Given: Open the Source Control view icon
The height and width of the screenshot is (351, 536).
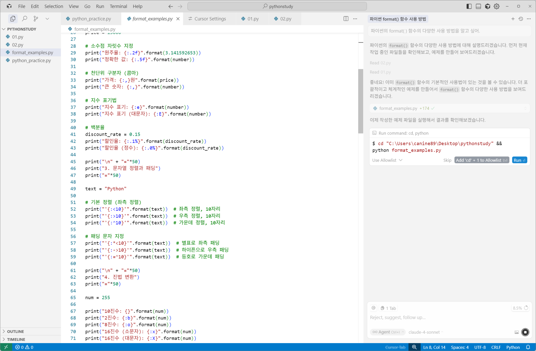Looking at the screenshot, I should tap(36, 19).
